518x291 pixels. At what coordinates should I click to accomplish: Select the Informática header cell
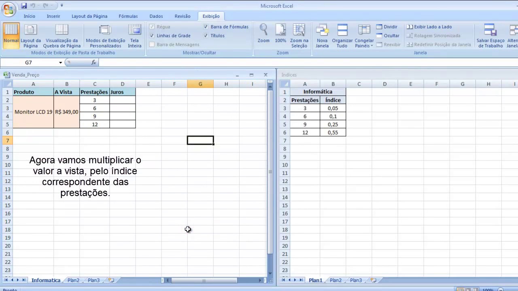pos(318,92)
